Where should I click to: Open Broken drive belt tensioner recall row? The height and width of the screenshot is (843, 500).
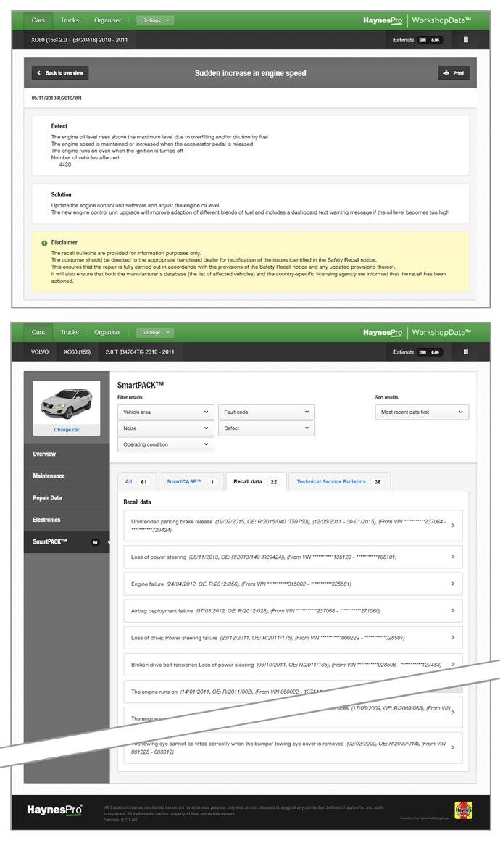click(x=293, y=665)
